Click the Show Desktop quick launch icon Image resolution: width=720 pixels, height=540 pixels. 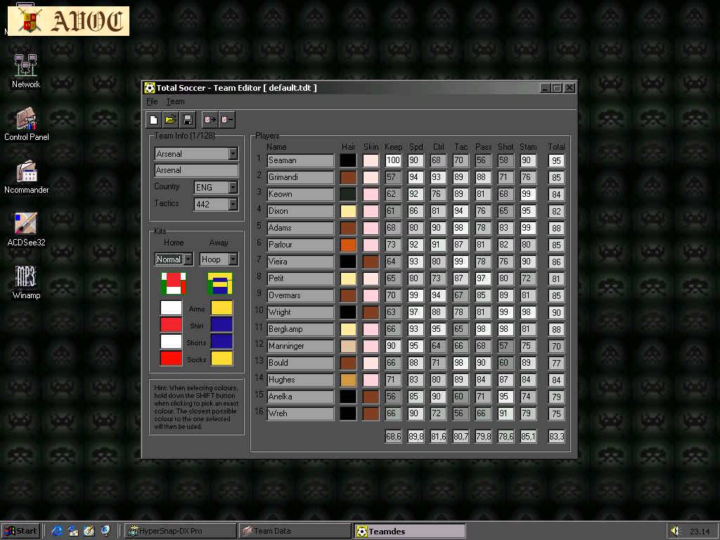tap(89, 531)
